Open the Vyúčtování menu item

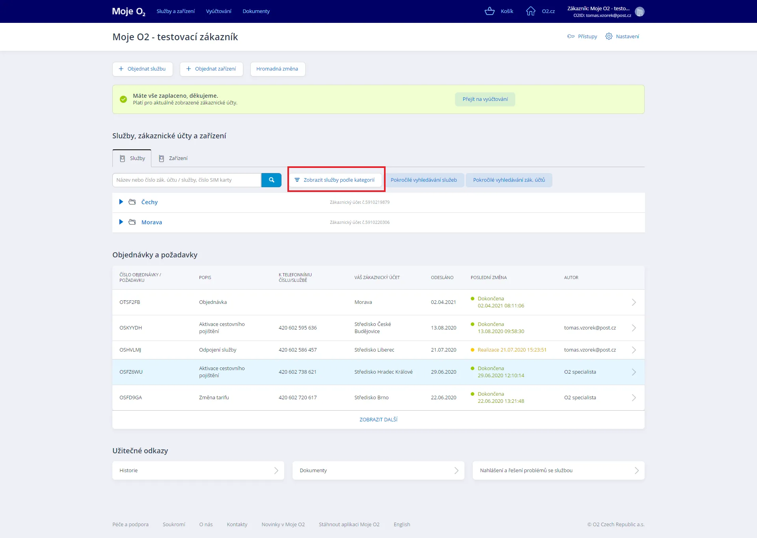(218, 11)
